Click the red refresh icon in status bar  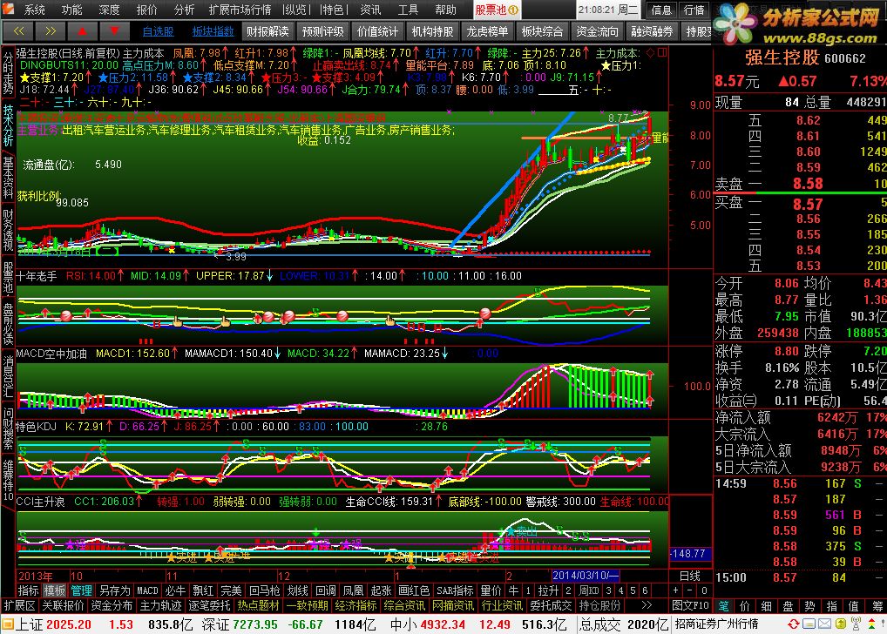pyautogui.click(x=793, y=624)
